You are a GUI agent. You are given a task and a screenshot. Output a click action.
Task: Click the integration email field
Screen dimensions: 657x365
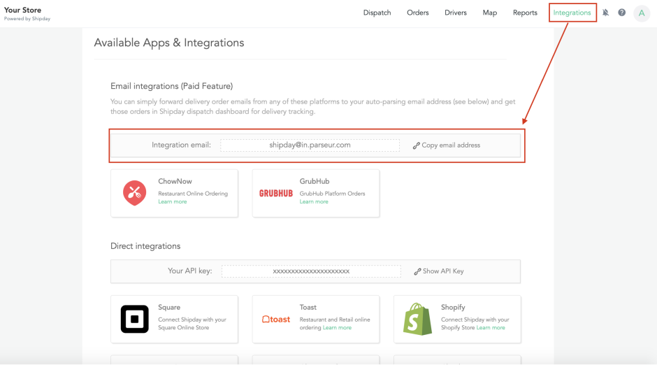310,145
